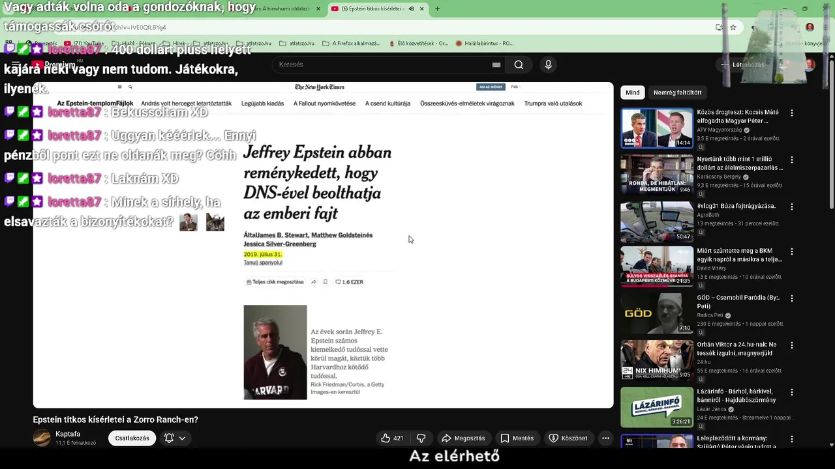Select the Legújabb kiadás nav item
The width and height of the screenshot is (835, 469).
click(x=262, y=103)
